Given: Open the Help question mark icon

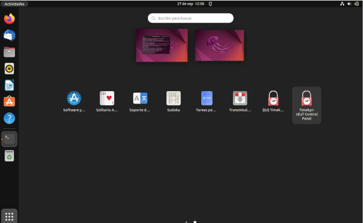Looking at the screenshot, I should (x=9, y=118).
